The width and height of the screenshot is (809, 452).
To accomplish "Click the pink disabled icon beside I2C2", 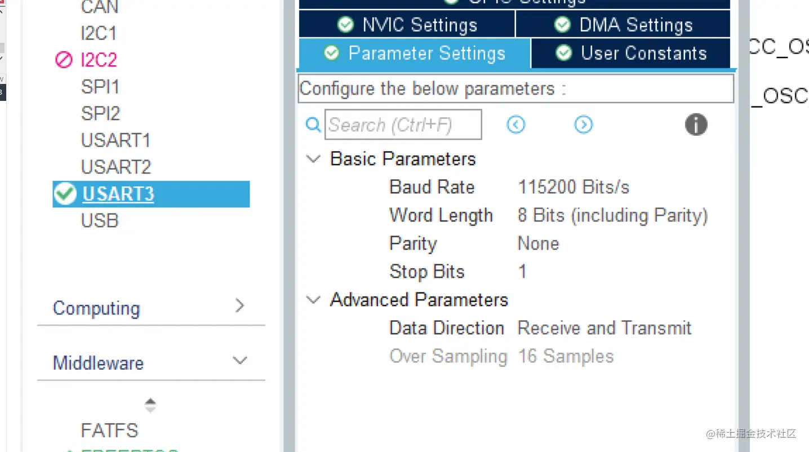I will coord(64,60).
